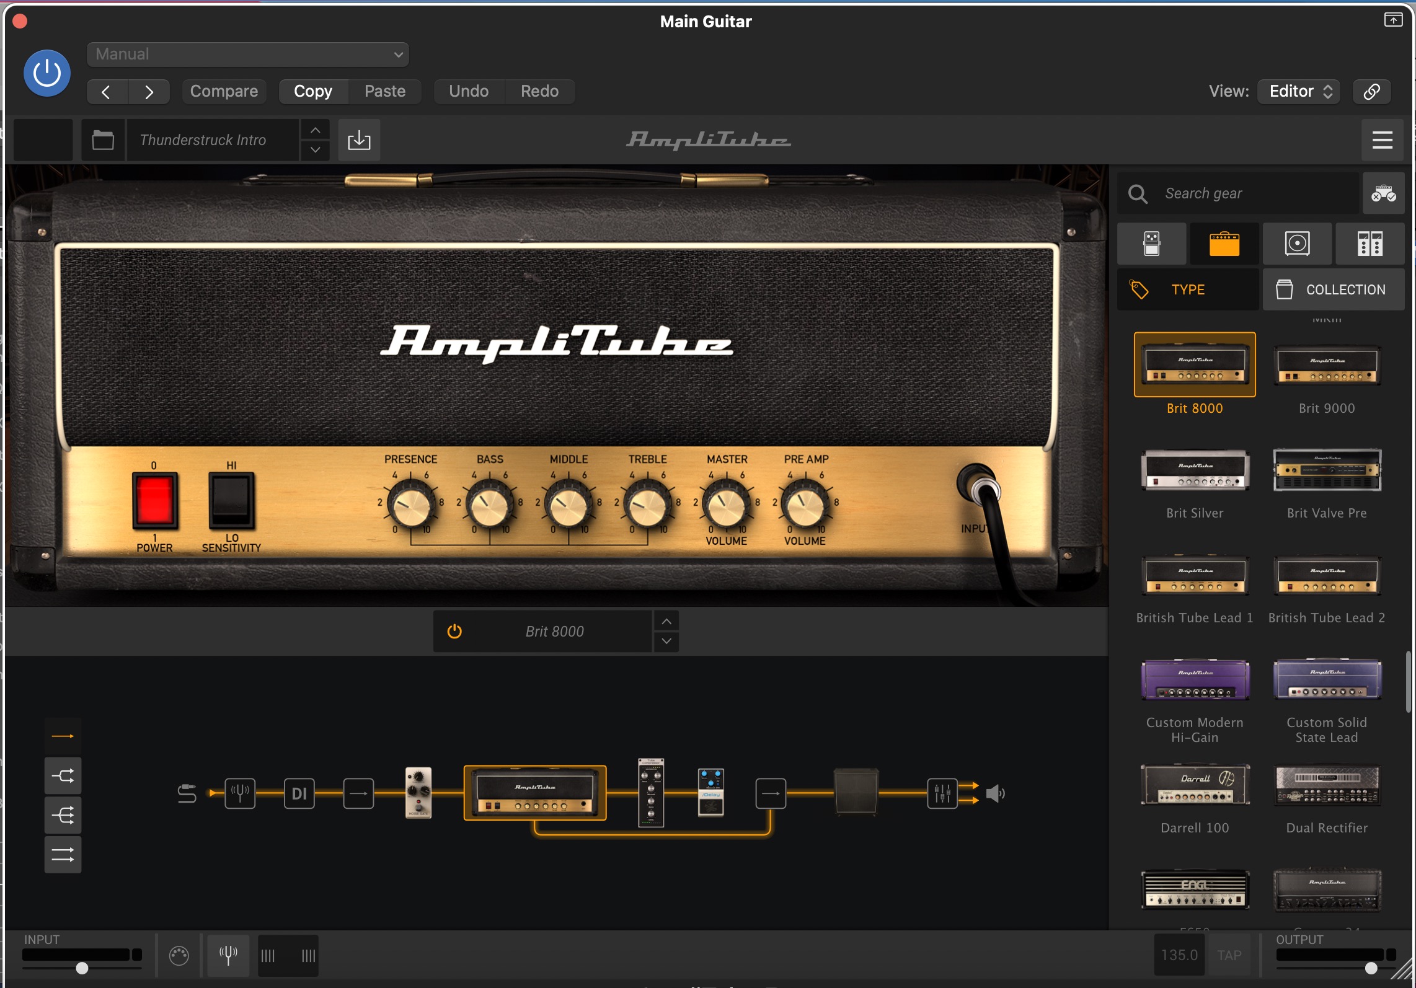Image resolution: width=1416 pixels, height=988 pixels.
Task: Click the Thunderstruck Intro preset name
Action: [x=213, y=140]
